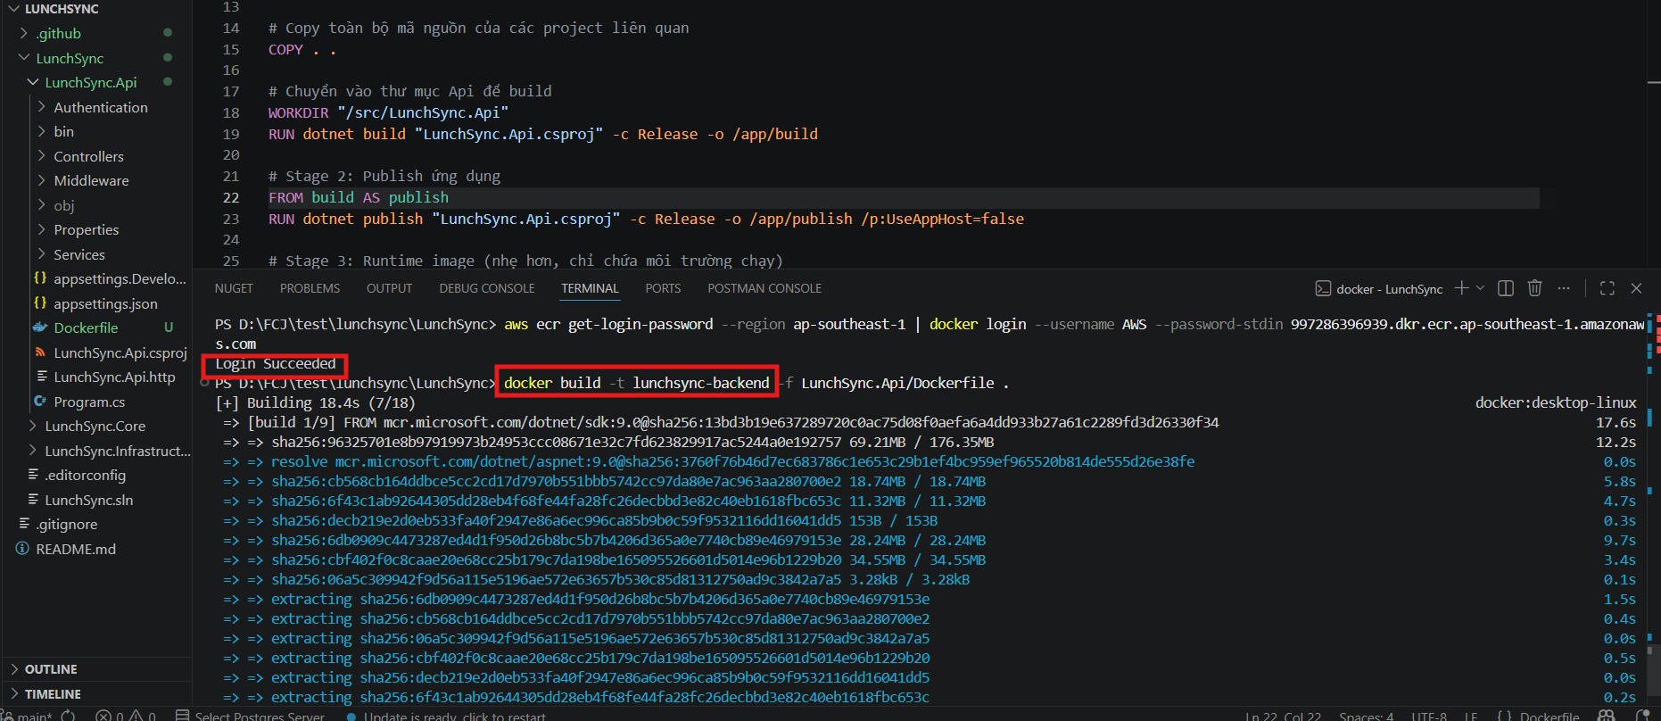This screenshot has height=721, width=1661.
Task: Open terminal more actions ellipsis menu
Action: point(1563,288)
